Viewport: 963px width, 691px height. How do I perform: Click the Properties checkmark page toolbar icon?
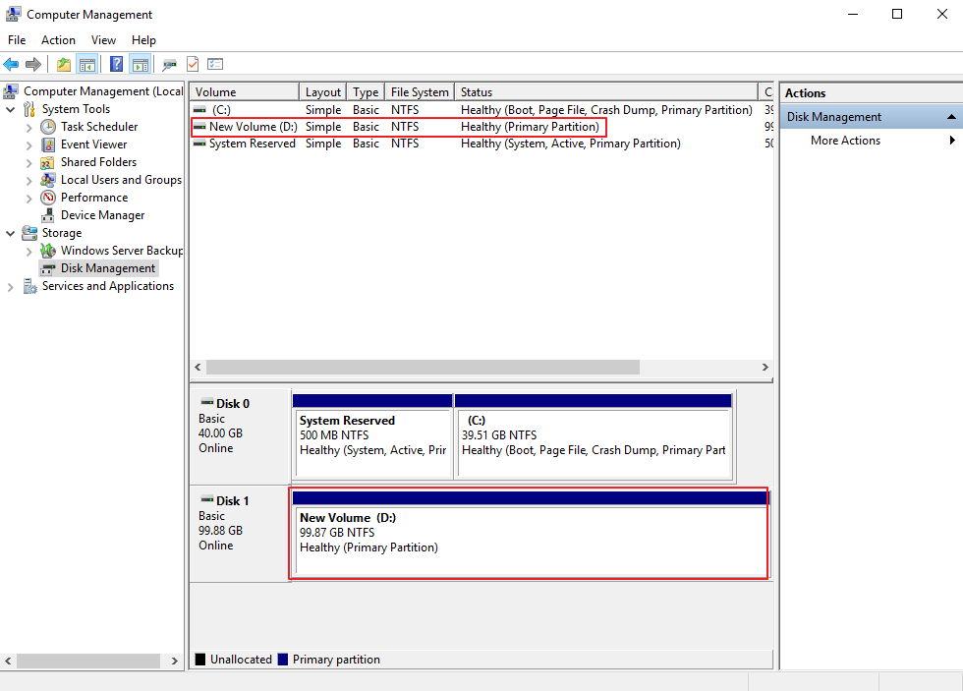pyautogui.click(x=193, y=64)
